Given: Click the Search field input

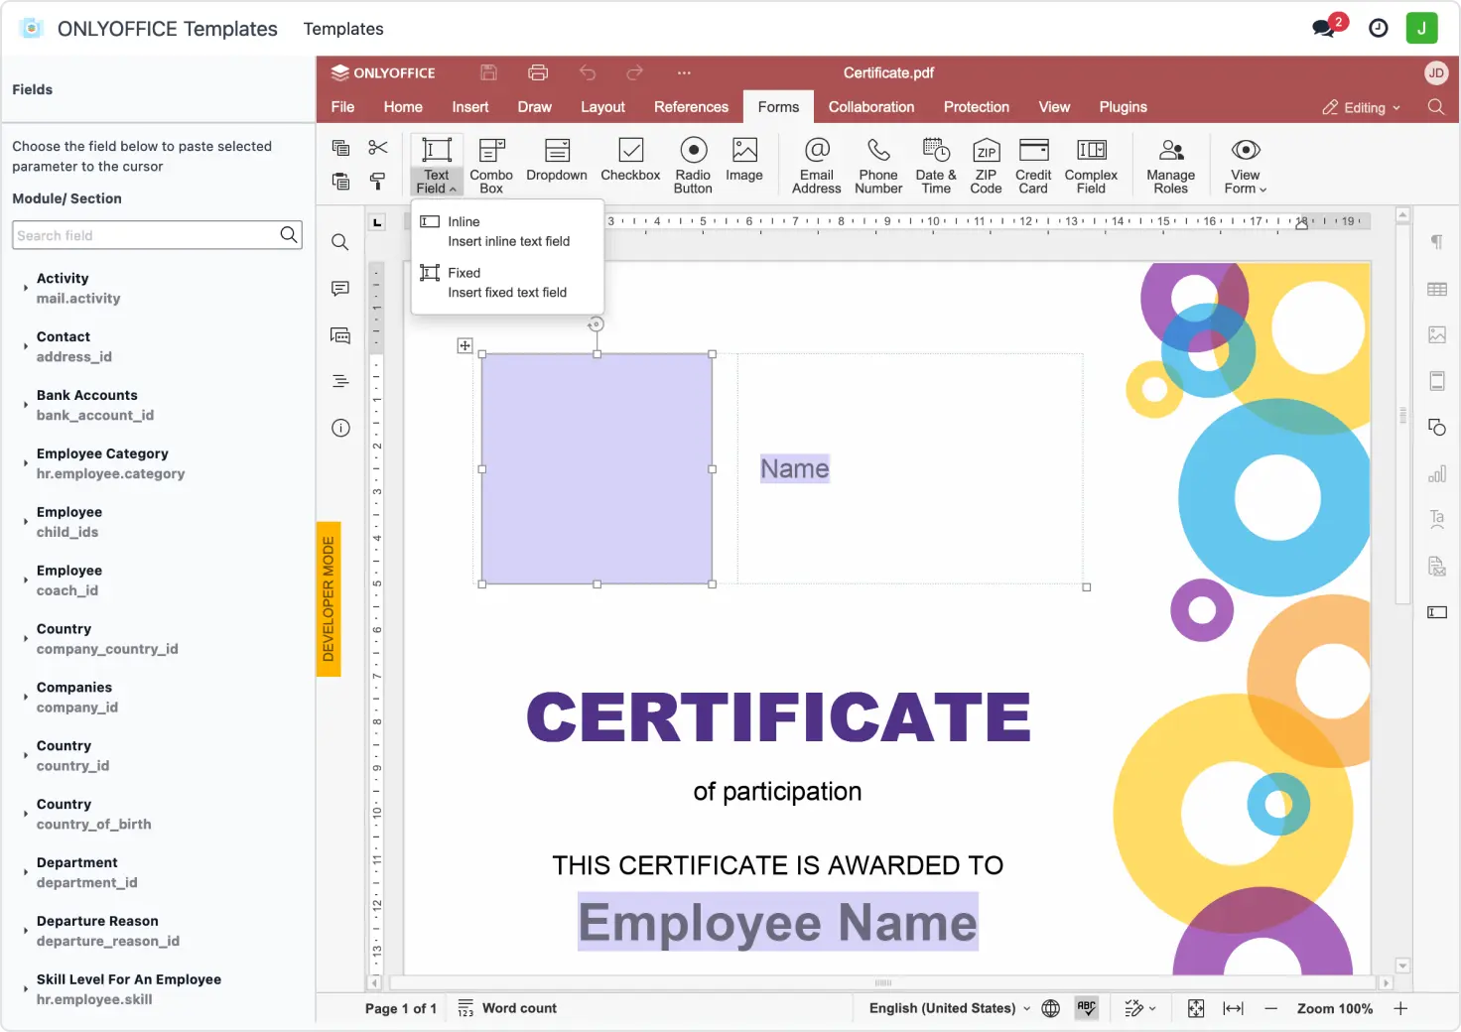Looking at the screenshot, I should tap(157, 235).
